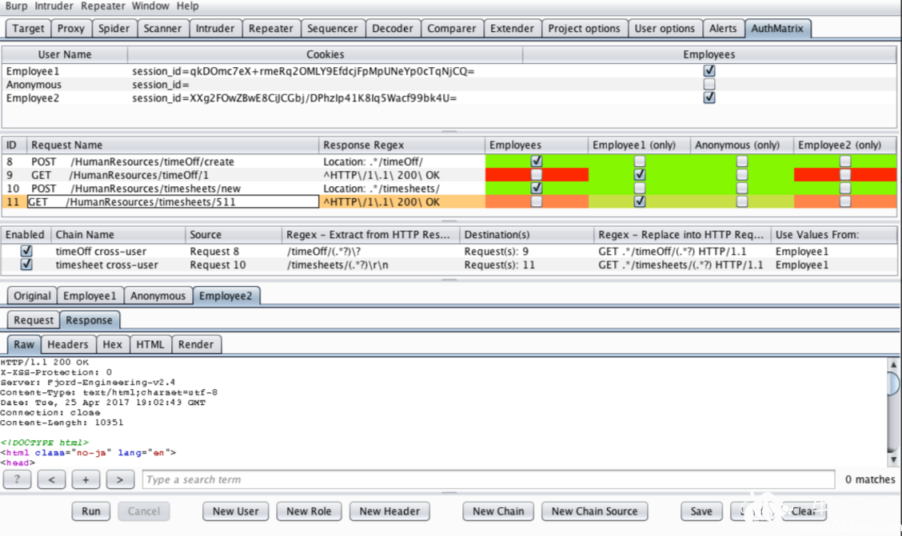Image resolution: width=902 pixels, height=536 pixels.
Task: Click the search term input field
Action: [489, 479]
